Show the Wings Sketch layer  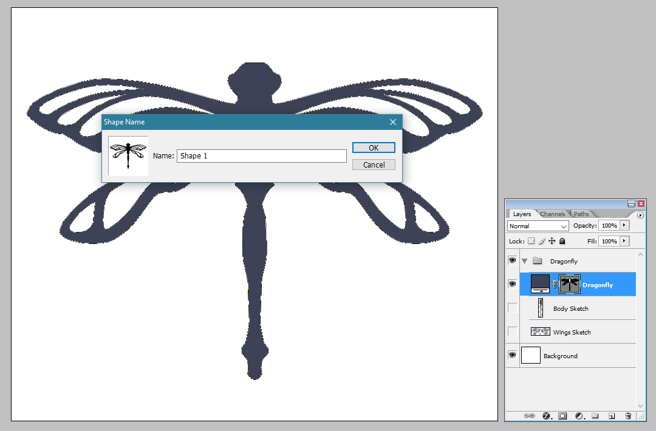point(512,331)
